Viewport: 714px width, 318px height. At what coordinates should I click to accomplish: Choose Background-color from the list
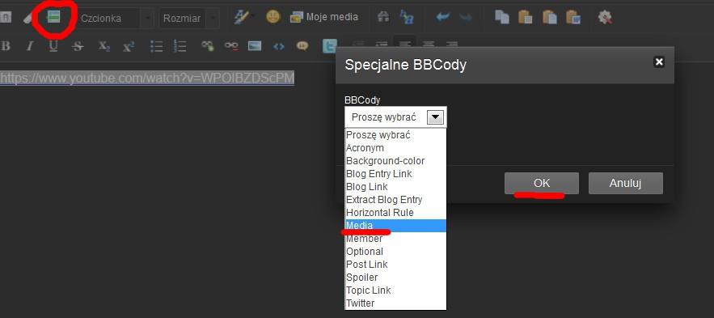(395, 161)
